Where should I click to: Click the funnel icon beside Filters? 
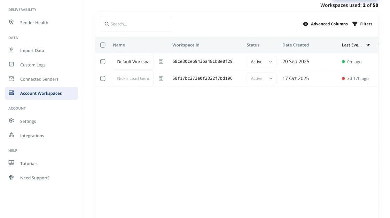[354, 24]
